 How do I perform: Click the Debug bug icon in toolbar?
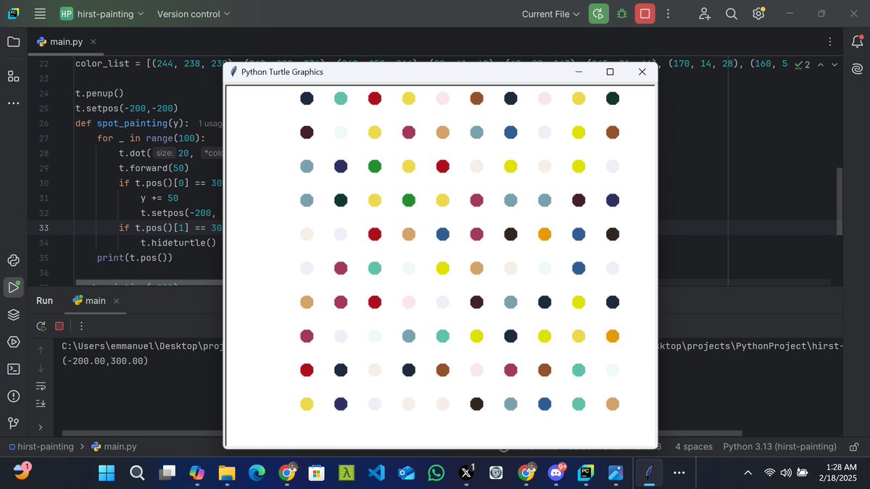coord(621,14)
